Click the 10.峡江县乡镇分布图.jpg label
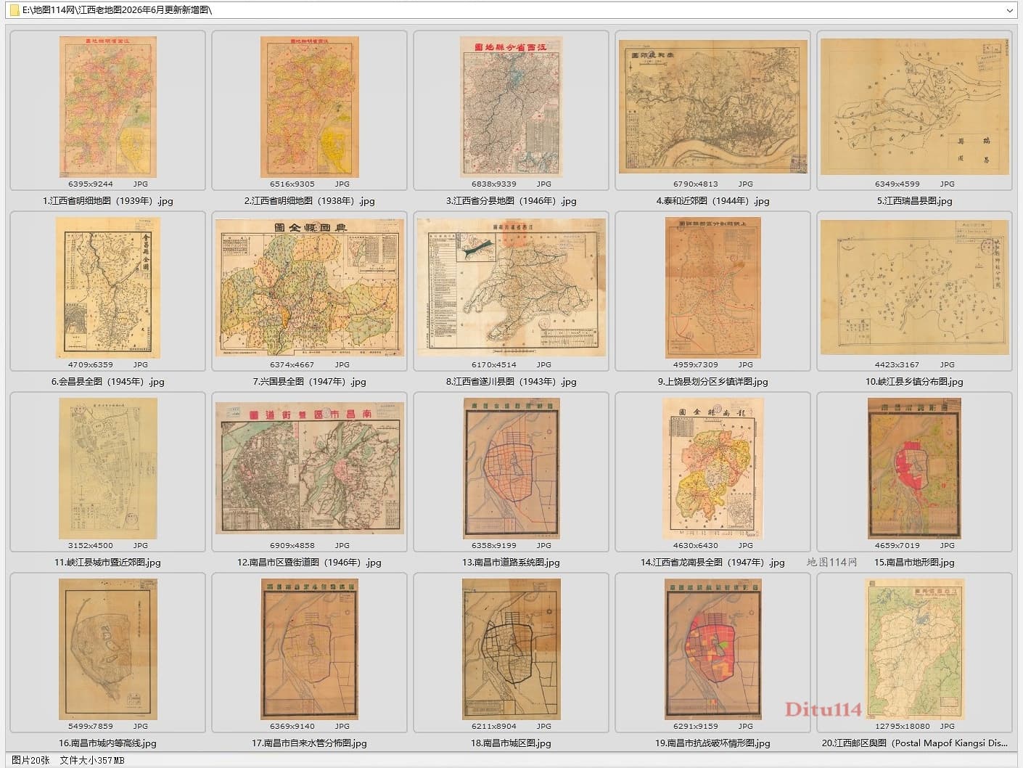This screenshot has height=768, width=1023. (914, 381)
